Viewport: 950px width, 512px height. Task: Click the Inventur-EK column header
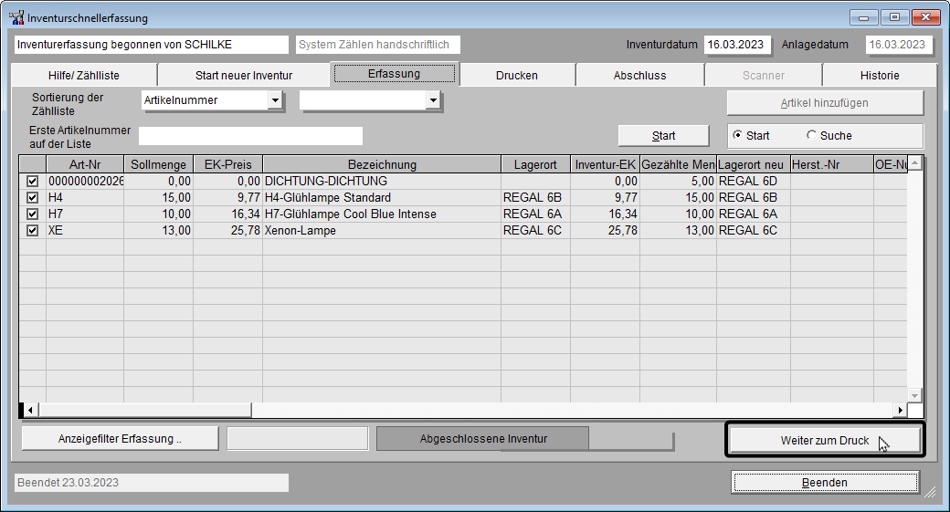[606, 164]
